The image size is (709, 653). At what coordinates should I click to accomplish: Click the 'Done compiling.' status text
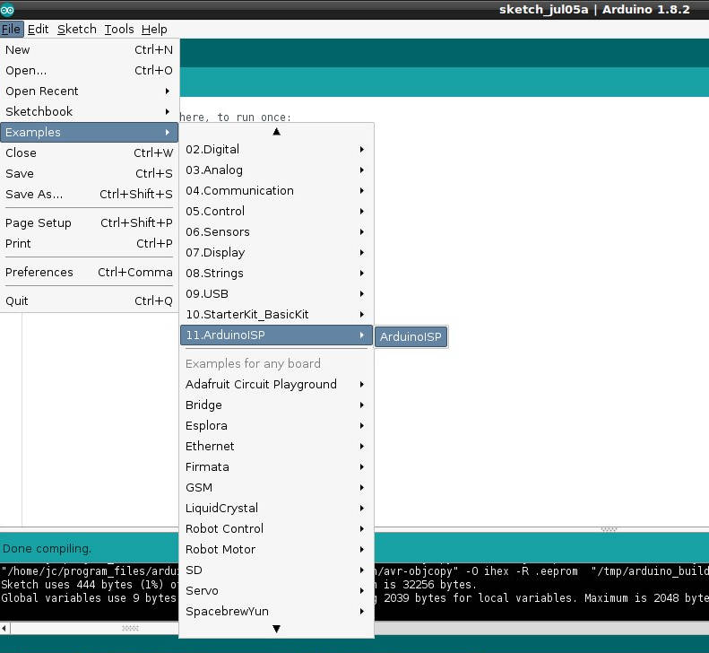coord(47,549)
